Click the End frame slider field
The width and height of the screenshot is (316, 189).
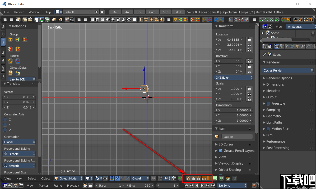[140, 185]
